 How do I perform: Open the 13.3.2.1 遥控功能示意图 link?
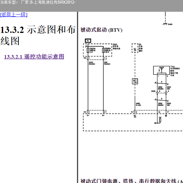pyautogui.click(x=34, y=56)
